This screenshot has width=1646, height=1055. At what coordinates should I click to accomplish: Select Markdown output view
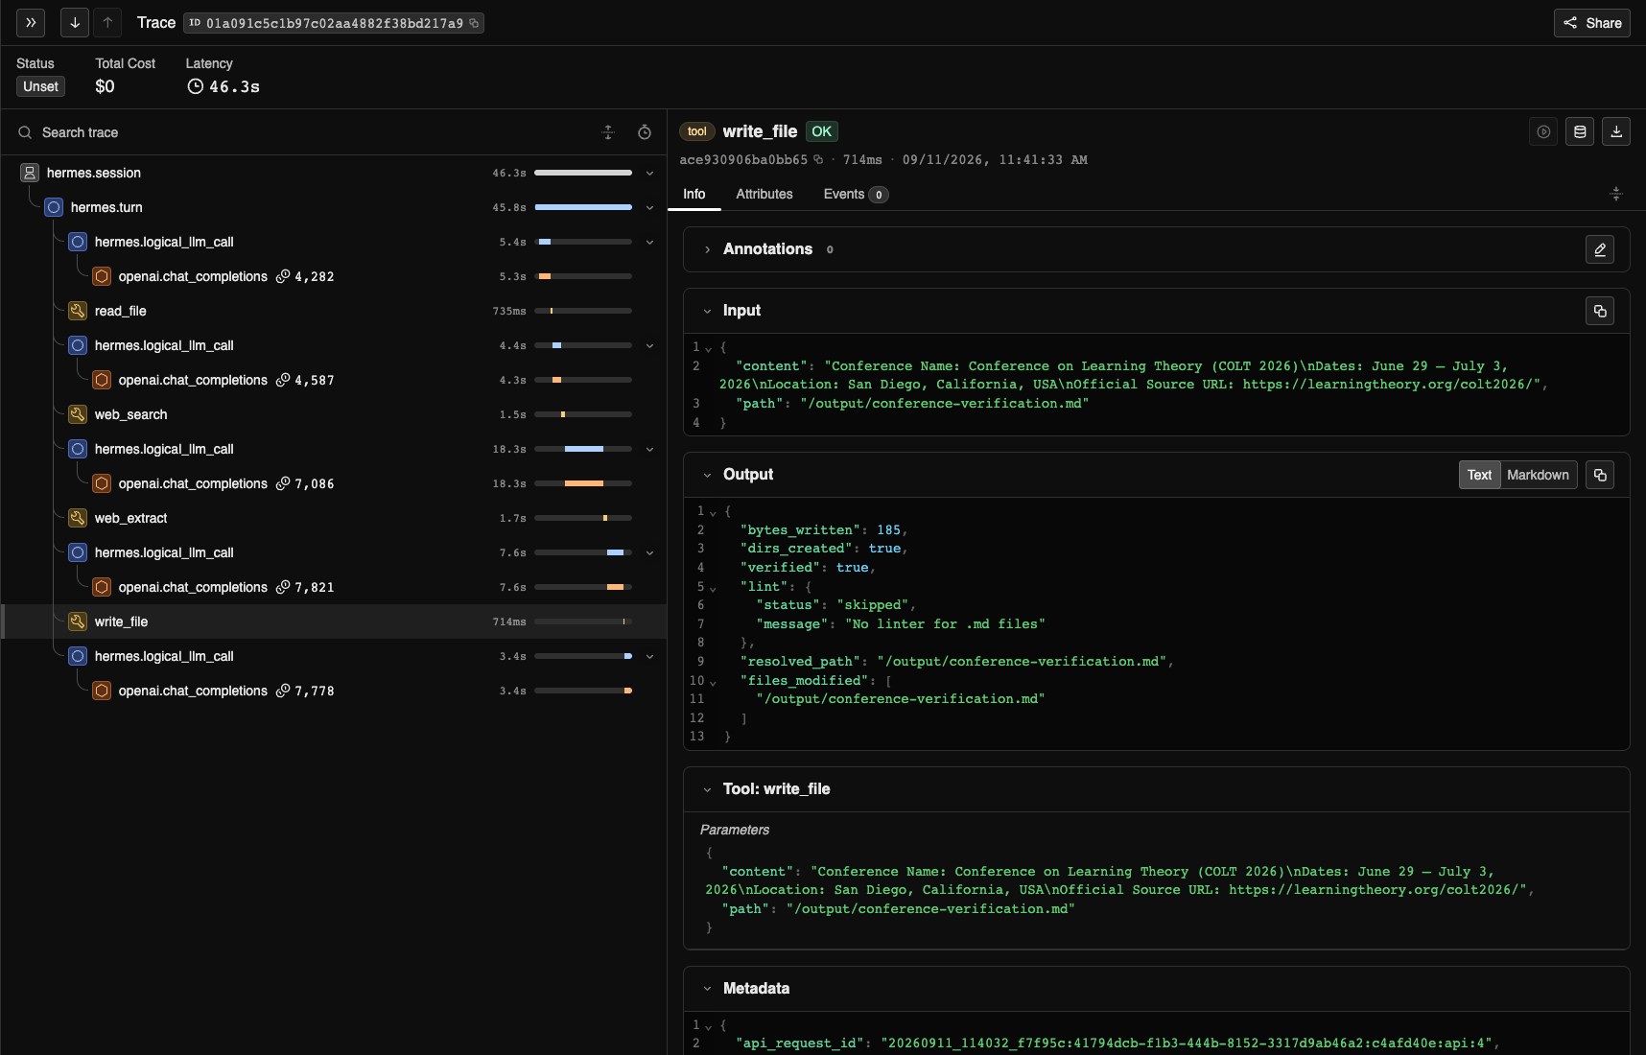(x=1538, y=475)
